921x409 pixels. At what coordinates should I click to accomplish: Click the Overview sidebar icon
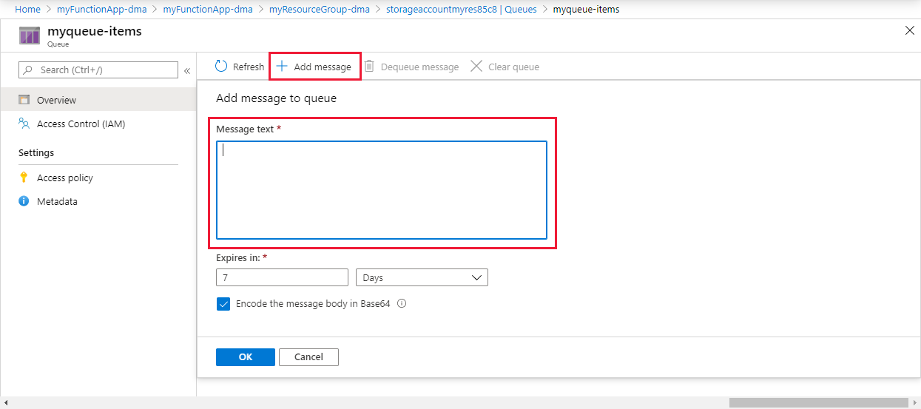[x=24, y=100]
